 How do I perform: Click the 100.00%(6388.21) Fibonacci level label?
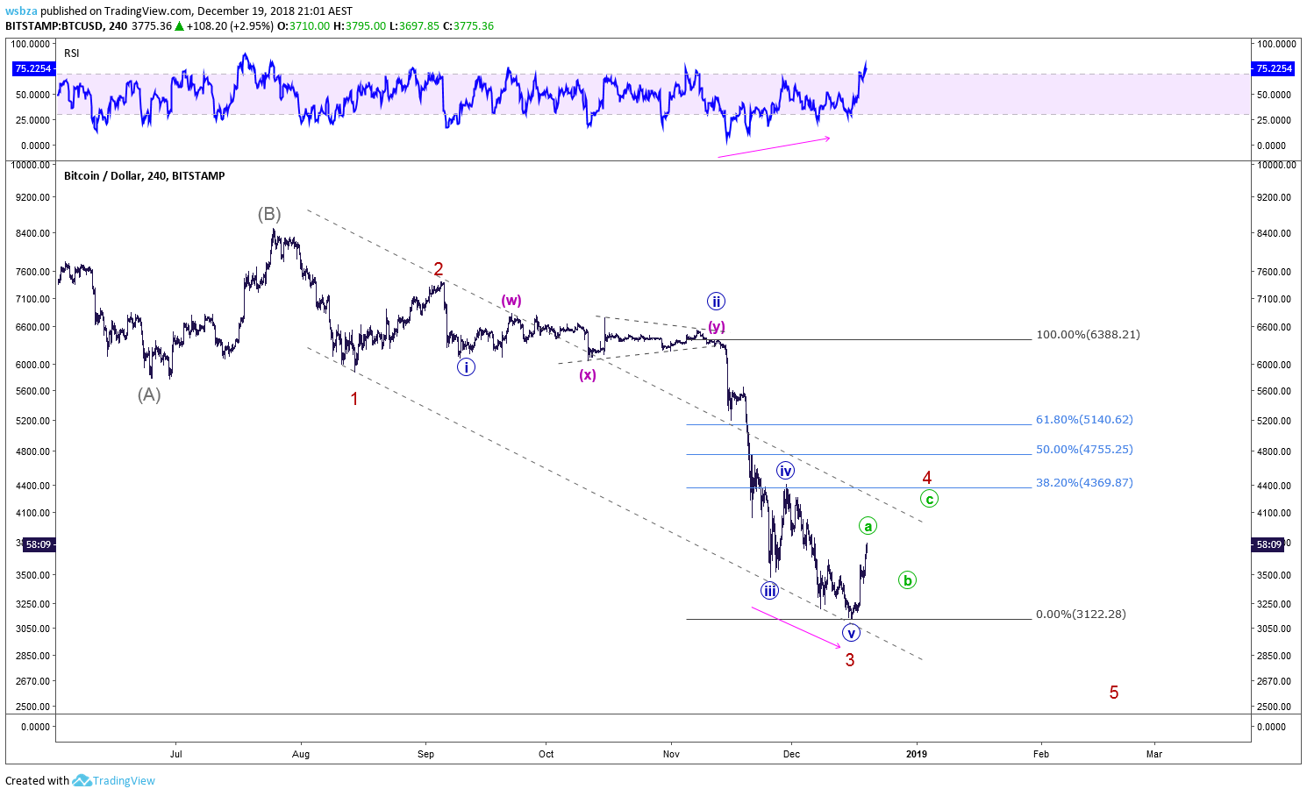click(1088, 334)
